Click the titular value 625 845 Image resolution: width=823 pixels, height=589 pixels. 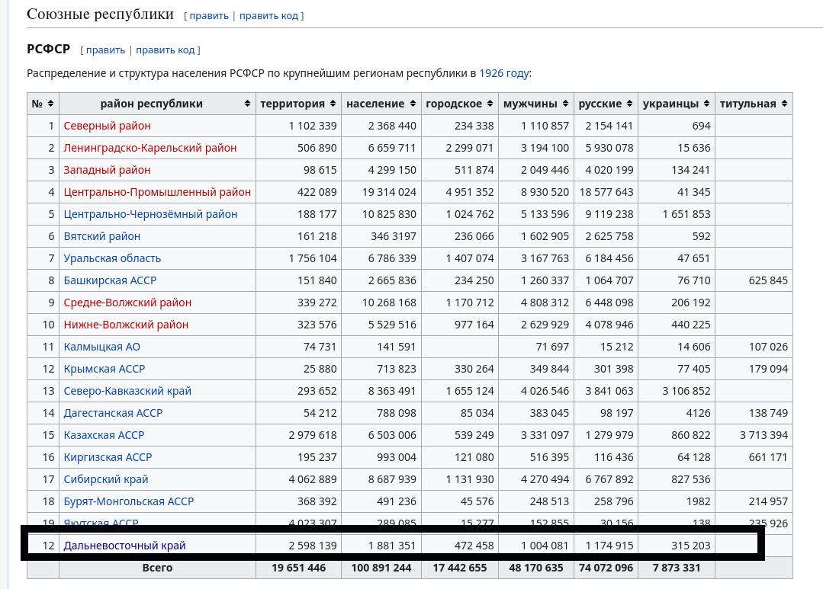(768, 280)
